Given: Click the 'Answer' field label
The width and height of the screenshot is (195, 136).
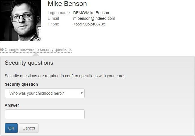Looking at the screenshot, I should click(x=12, y=105).
